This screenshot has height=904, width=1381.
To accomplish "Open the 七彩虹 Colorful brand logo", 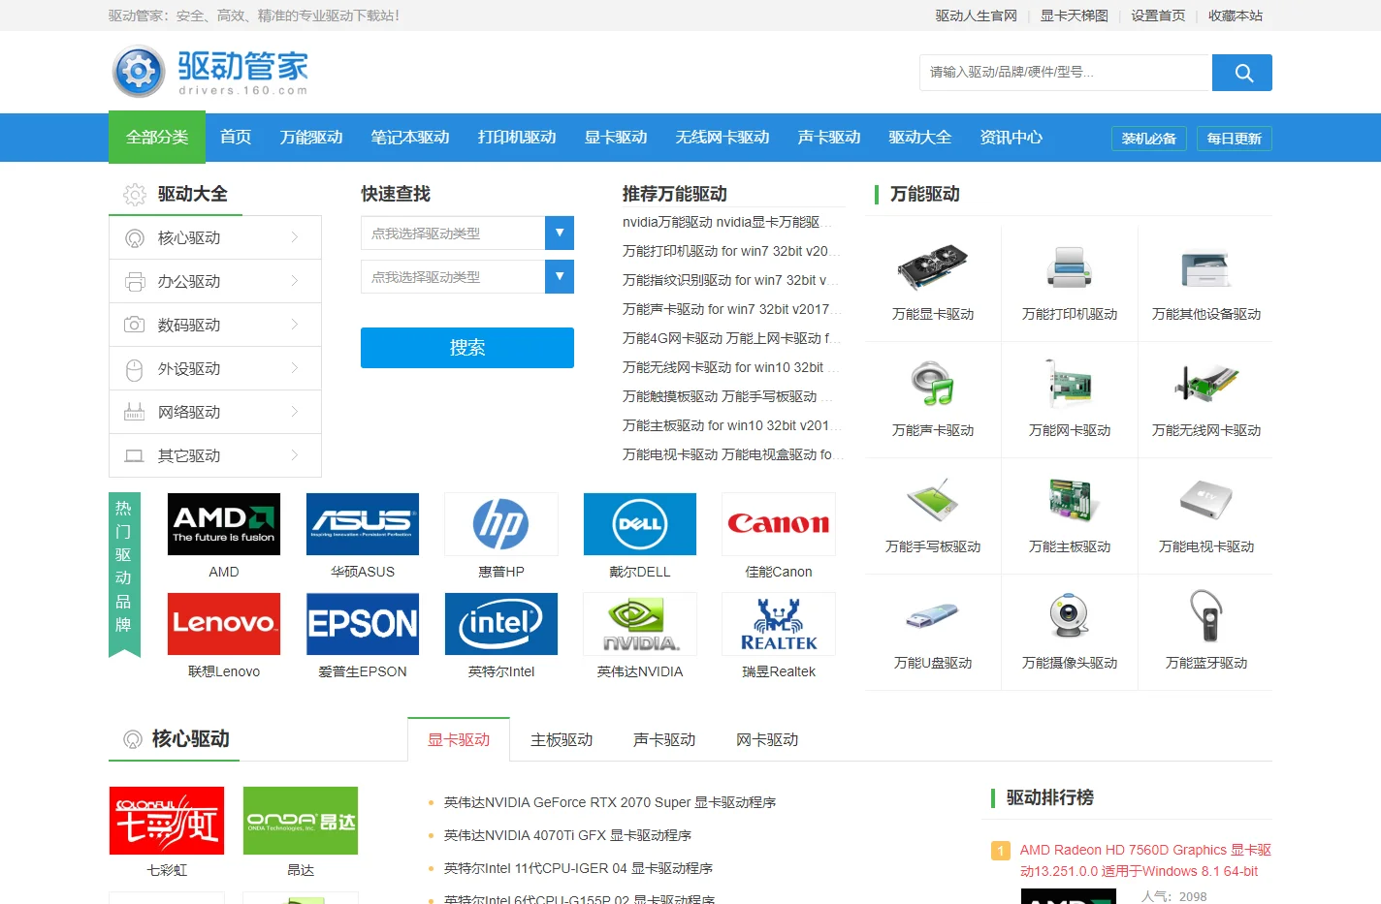I will pos(167,821).
